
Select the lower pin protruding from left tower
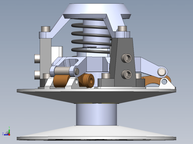click(37, 75)
